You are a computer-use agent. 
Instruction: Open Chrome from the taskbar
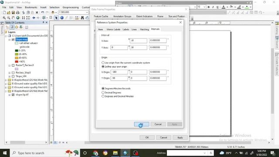[95, 153]
